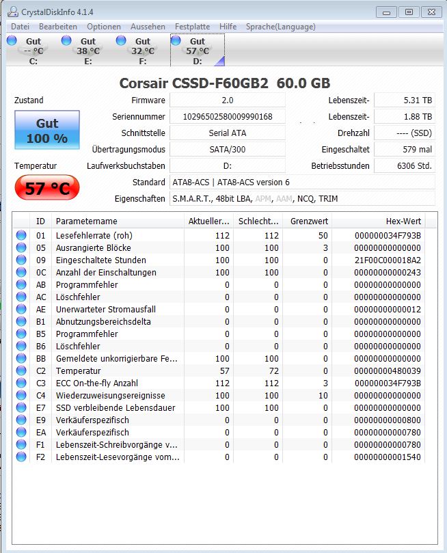The height and width of the screenshot is (553, 447).
Task: Click hex value 0000000480039 in Temperatur row
Action: click(388, 370)
